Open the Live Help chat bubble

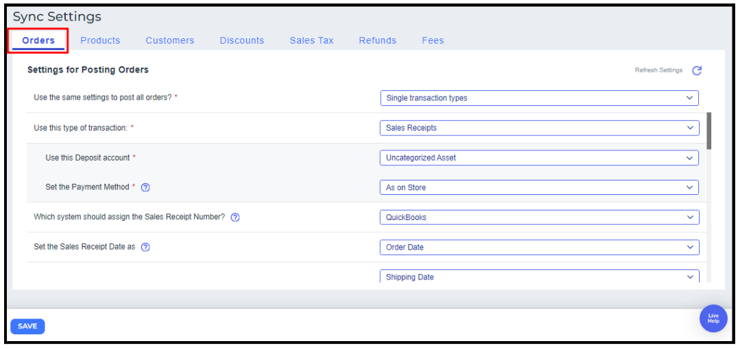713,319
